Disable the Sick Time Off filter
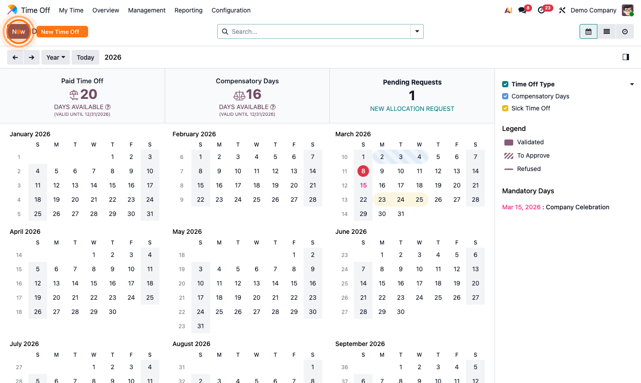Viewport: 641px width, 383px height. (505, 108)
